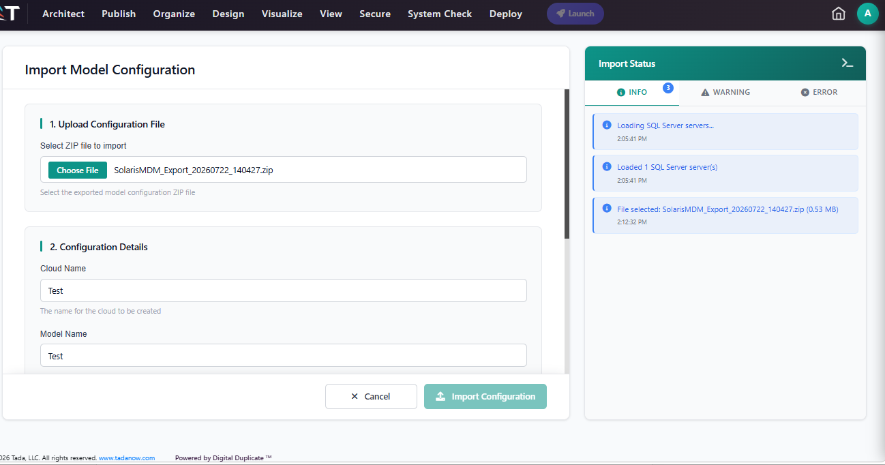The image size is (885, 465).
Task: Click the 'Select ZIP file to import' label
Action: coord(83,146)
